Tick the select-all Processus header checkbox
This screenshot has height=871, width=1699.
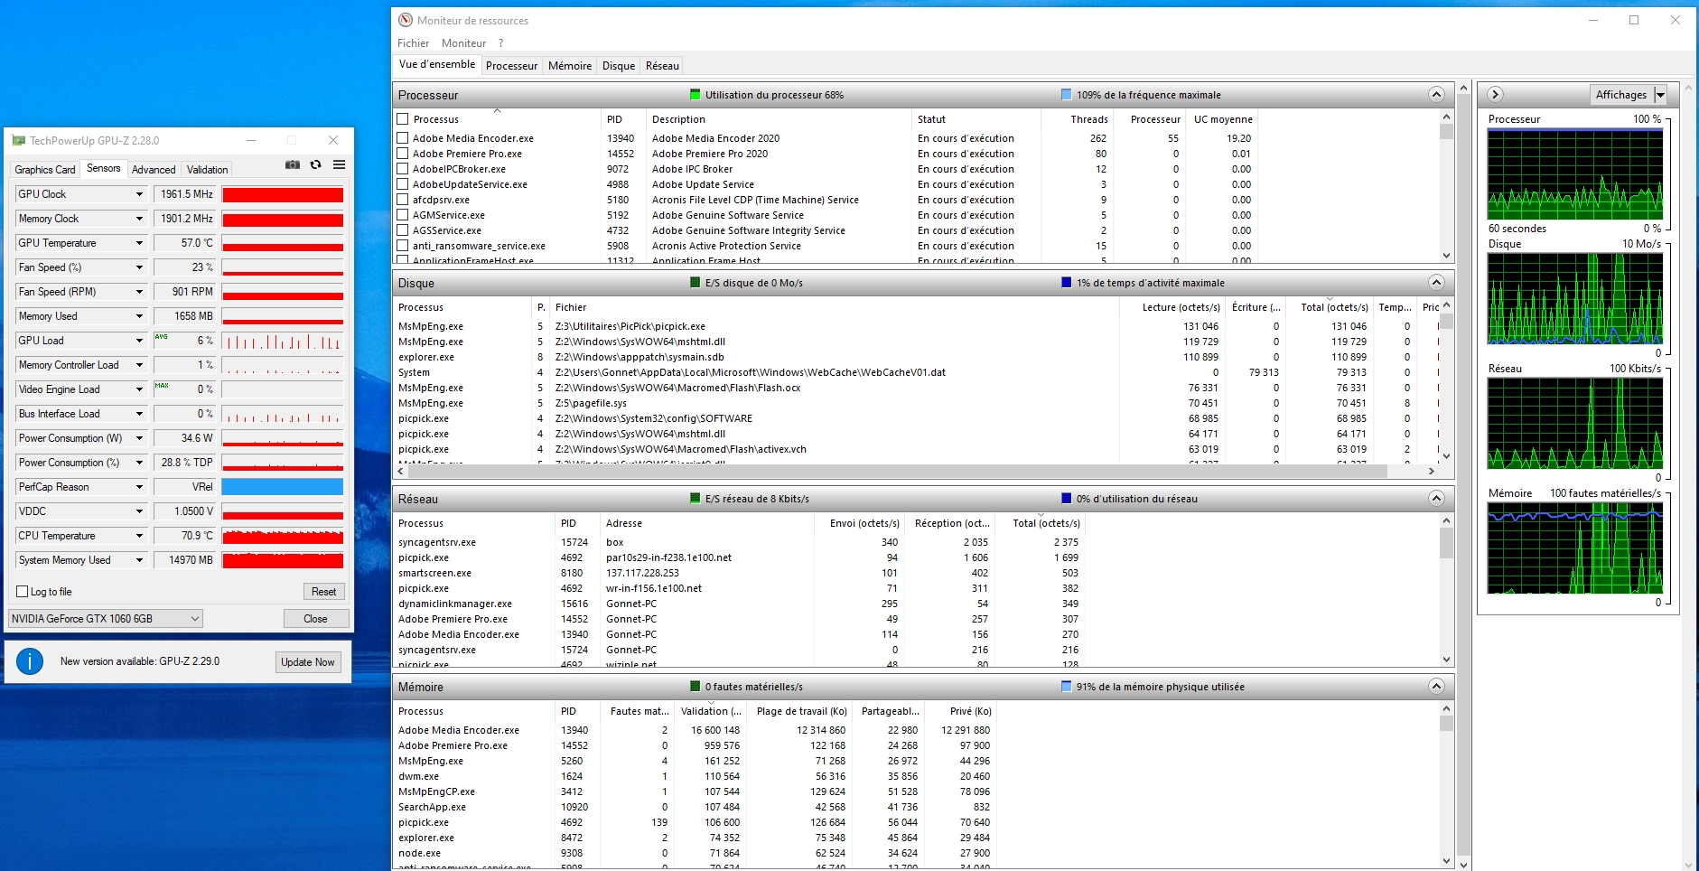pyautogui.click(x=403, y=118)
